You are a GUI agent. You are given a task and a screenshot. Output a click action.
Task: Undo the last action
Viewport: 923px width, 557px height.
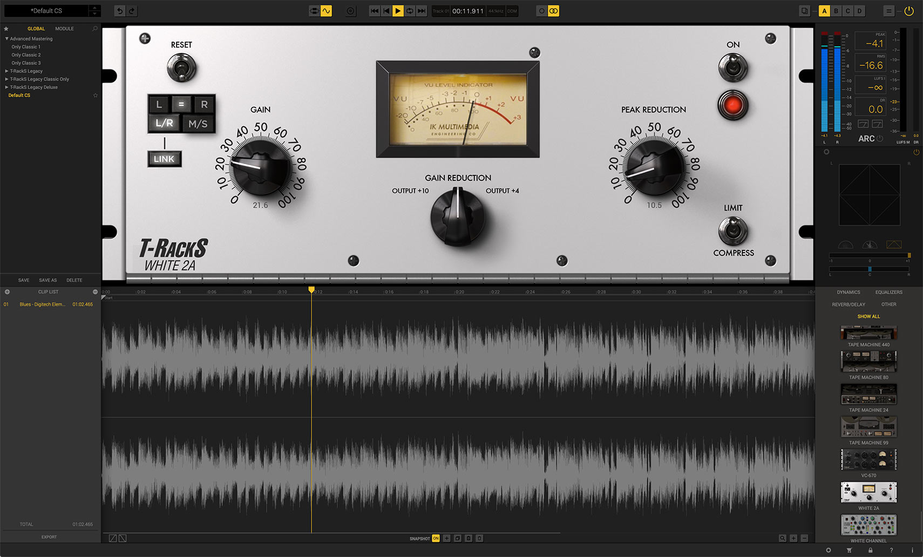120,11
